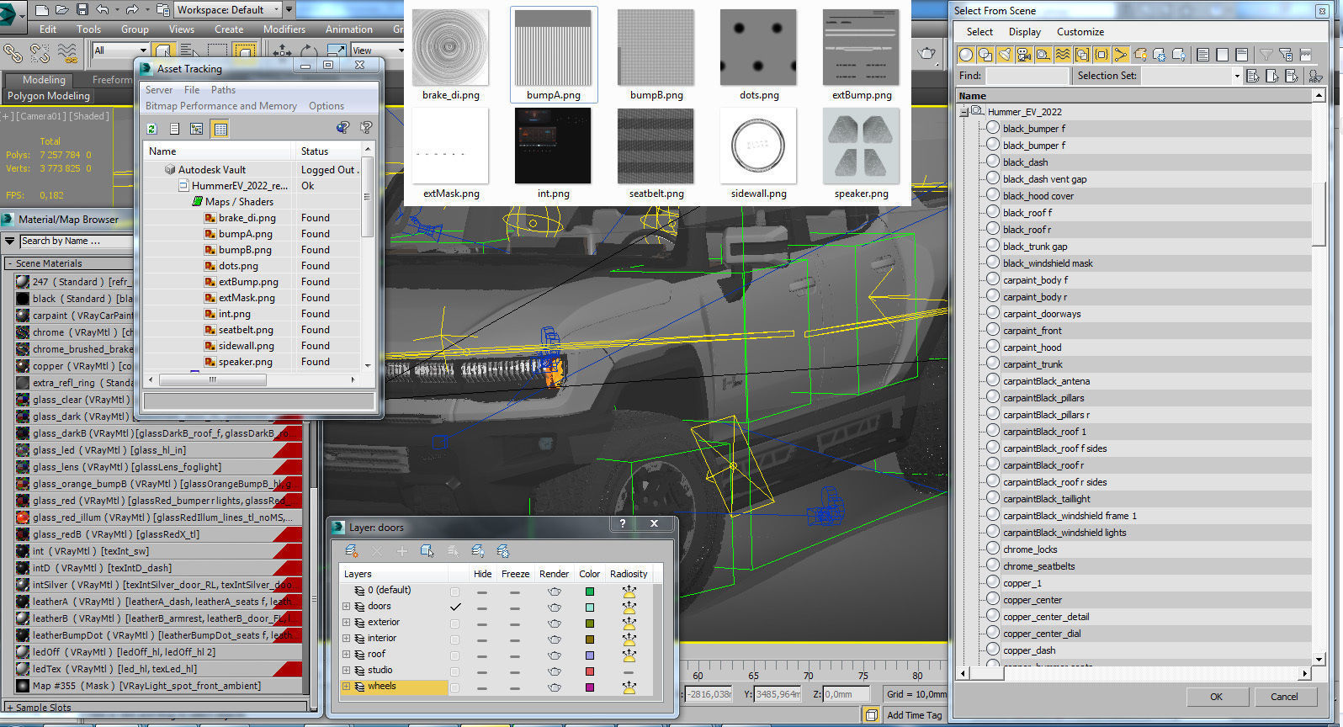
Task: Change the studio layer color swatch
Action: point(590,671)
